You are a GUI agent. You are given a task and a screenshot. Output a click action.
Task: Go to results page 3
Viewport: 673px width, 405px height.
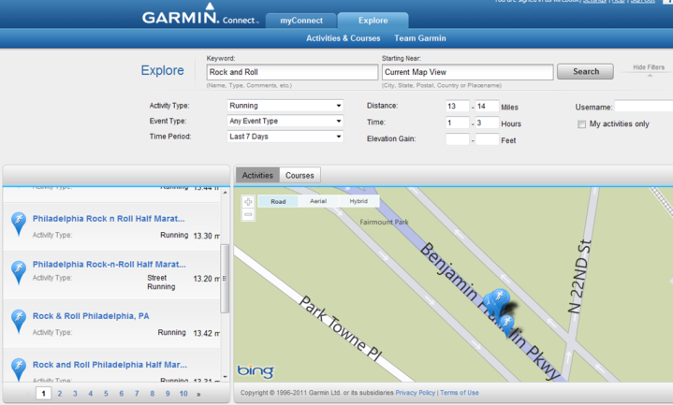(75, 394)
